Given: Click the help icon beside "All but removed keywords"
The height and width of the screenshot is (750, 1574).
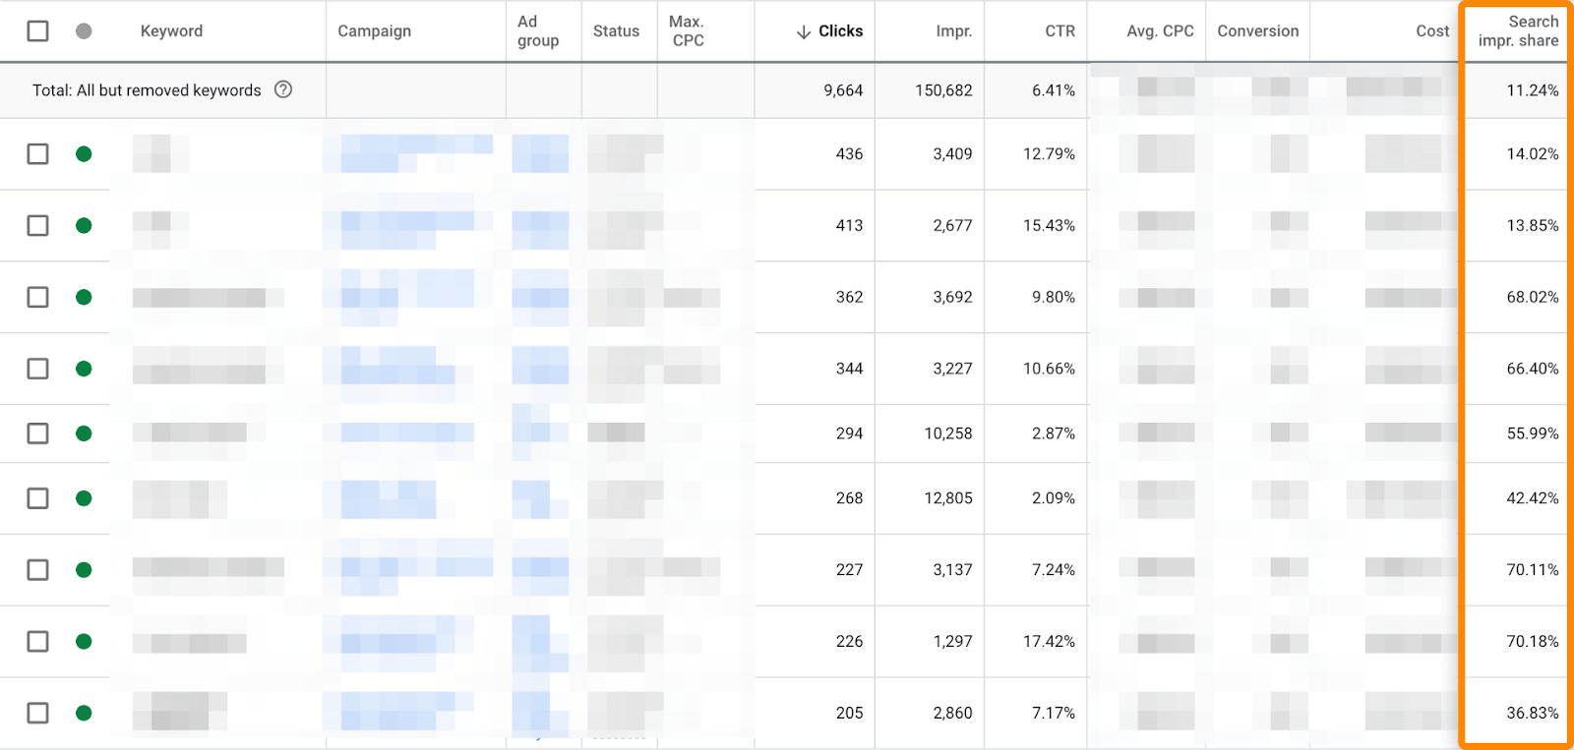Looking at the screenshot, I should click(283, 89).
